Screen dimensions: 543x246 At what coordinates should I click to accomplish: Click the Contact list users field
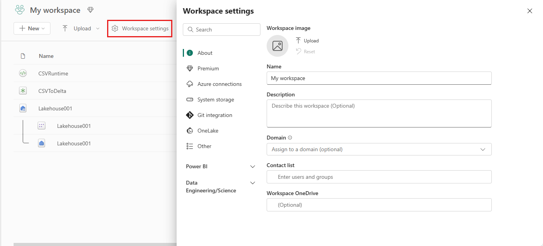click(379, 177)
